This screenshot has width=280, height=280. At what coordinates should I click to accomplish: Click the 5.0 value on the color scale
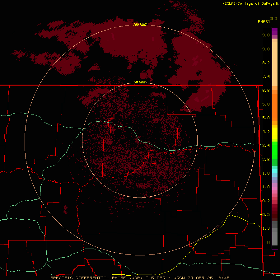click(266, 118)
